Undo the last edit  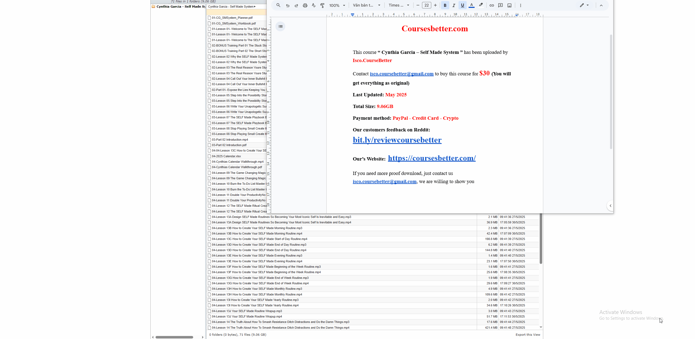point(288,5)
